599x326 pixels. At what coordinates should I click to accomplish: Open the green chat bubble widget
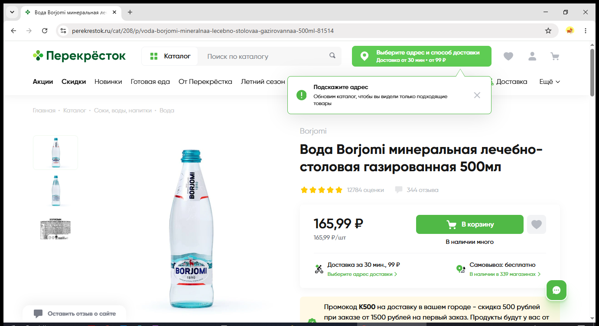pos(557,290)
